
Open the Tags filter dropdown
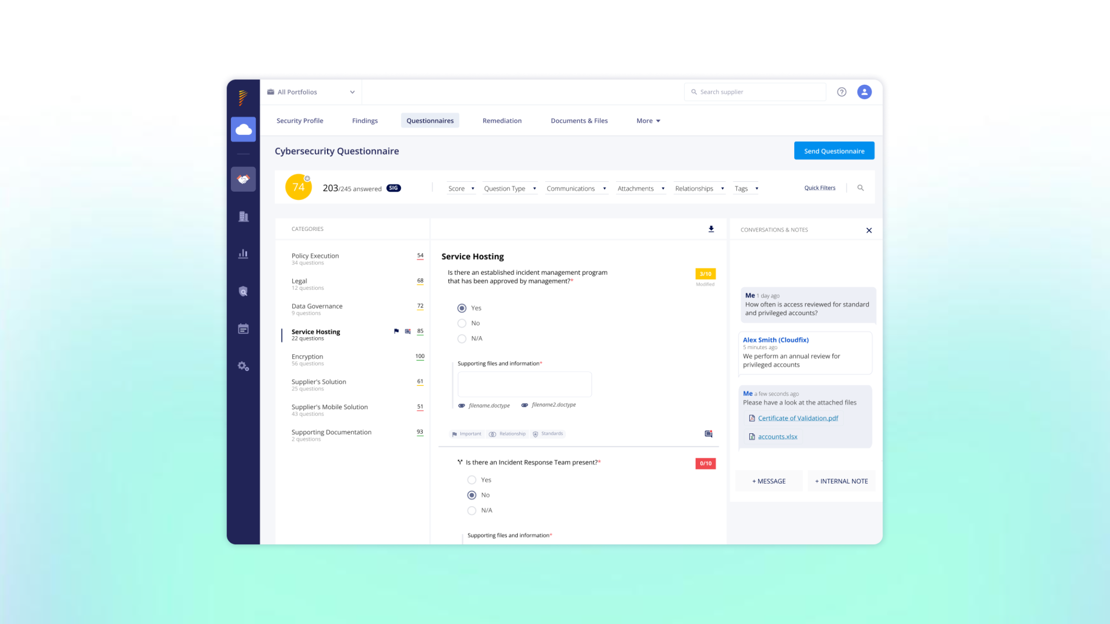tap(746, 189)
